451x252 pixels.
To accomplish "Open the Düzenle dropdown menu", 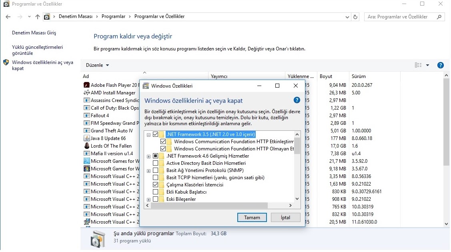I will click(98, 65).
